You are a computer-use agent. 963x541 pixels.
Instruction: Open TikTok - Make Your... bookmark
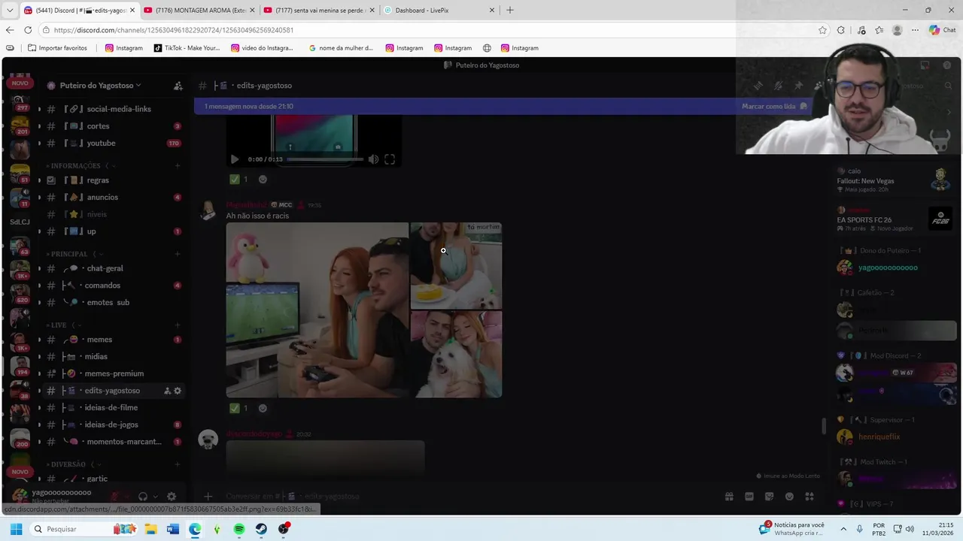pyautogui.click(x=187, y=48)
